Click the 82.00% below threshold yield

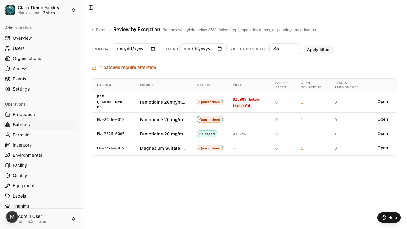[246, 102]
